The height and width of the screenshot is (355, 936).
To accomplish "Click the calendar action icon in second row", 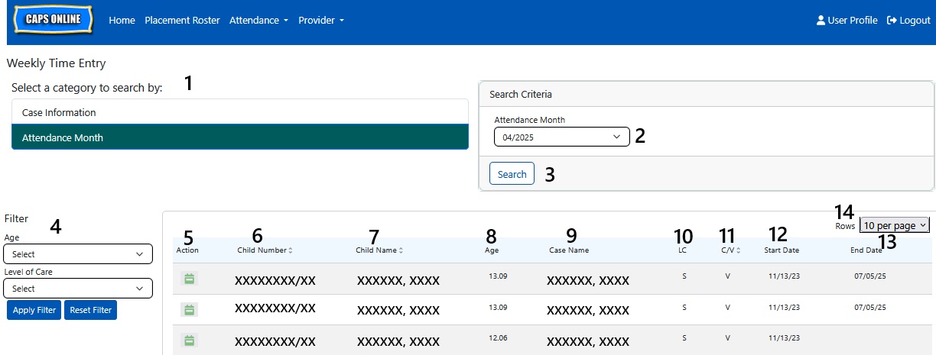I will coord(189,310).
